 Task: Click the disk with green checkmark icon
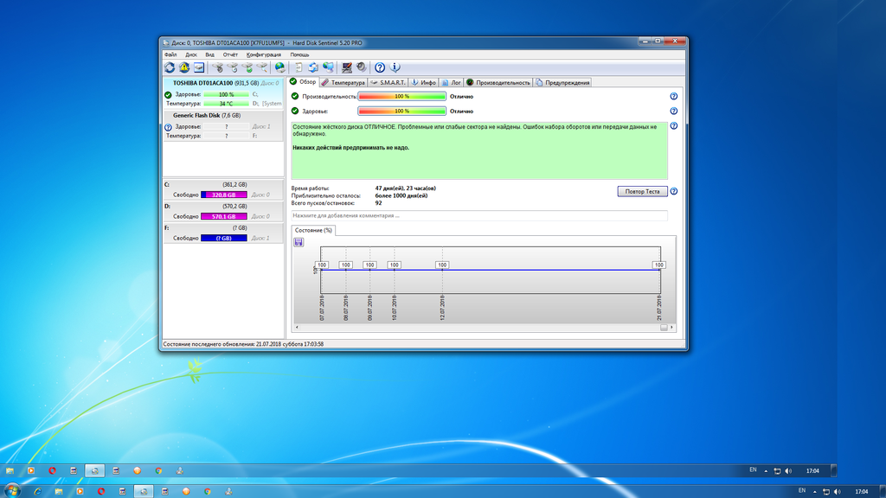247,67
